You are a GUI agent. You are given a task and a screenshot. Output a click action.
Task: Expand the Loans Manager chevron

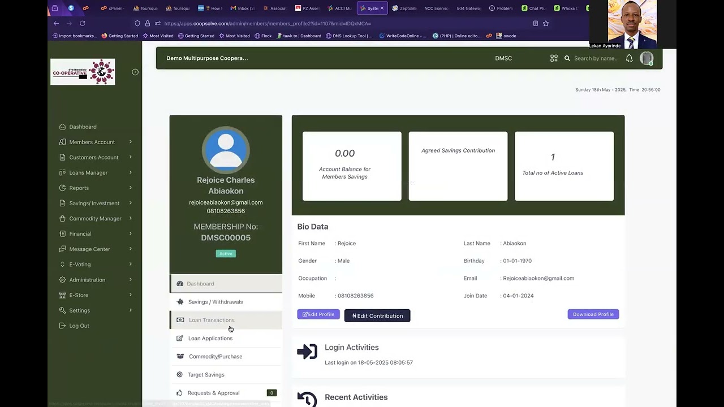point(131,172)
